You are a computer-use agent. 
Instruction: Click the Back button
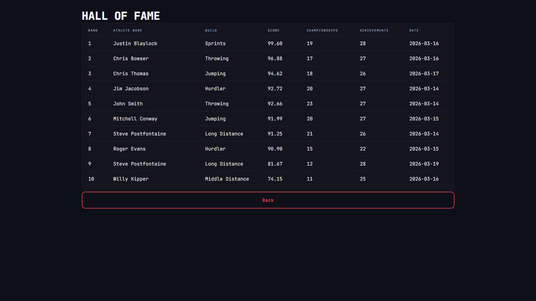click(x=268, y=200)
